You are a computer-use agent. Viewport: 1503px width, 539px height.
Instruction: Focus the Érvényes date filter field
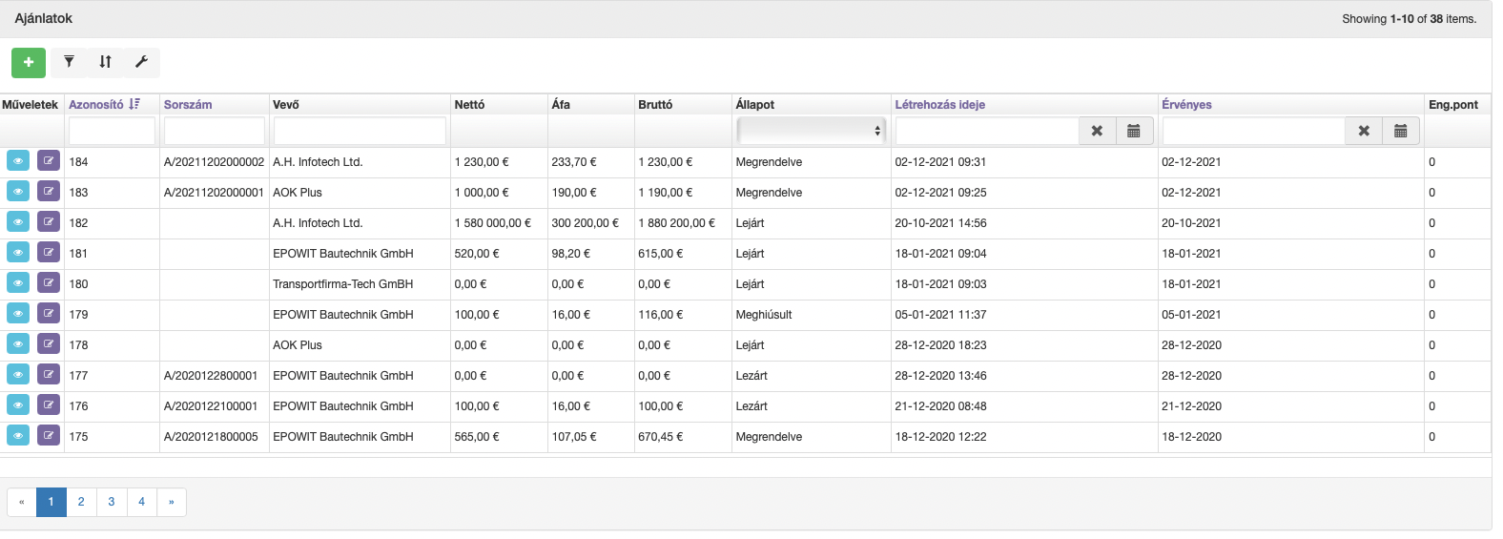tap(1254, 131)
